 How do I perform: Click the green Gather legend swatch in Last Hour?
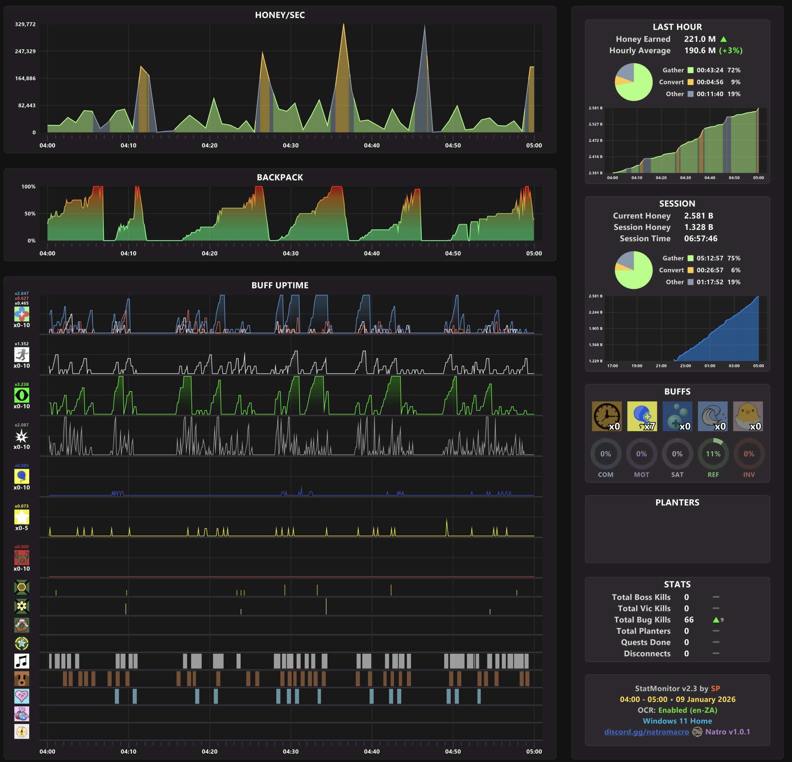pos(691,70)
